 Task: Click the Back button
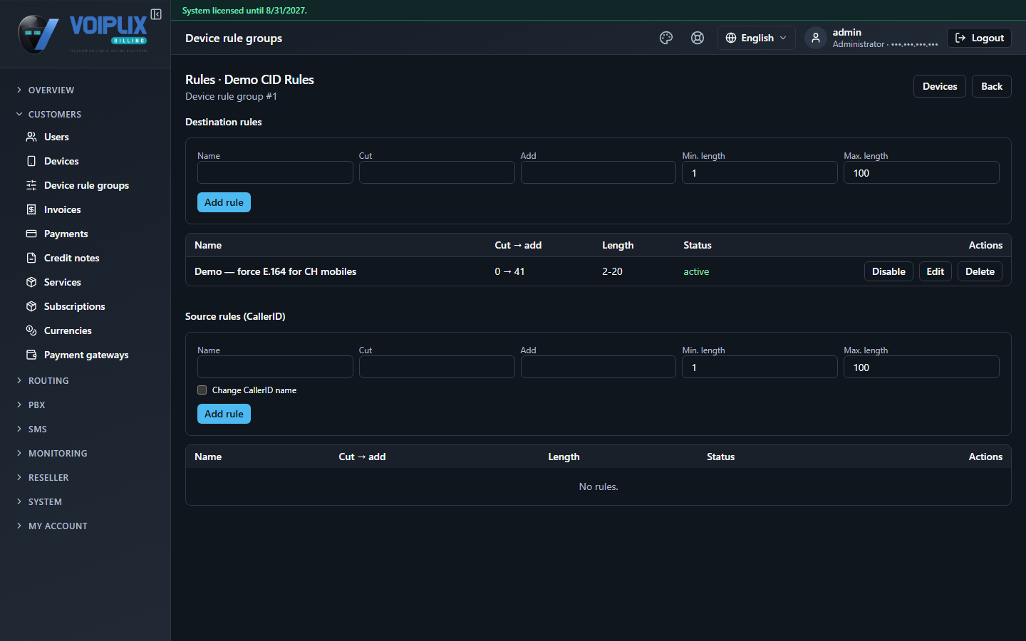click(992, 86)
